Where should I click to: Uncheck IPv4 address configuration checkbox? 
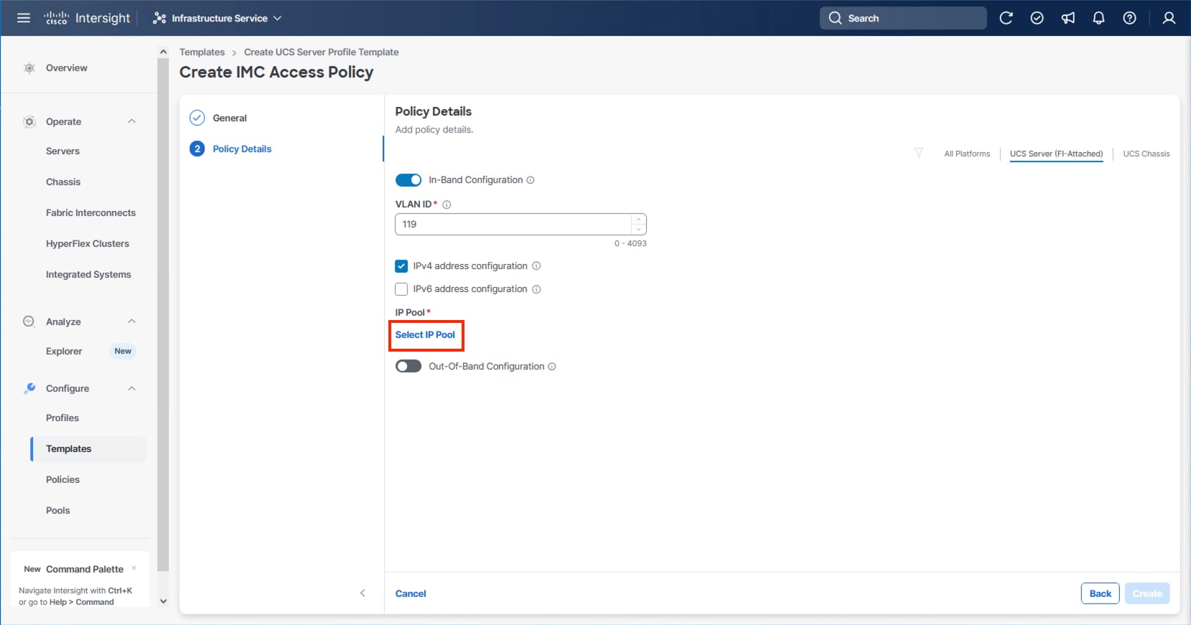(401, 266)
